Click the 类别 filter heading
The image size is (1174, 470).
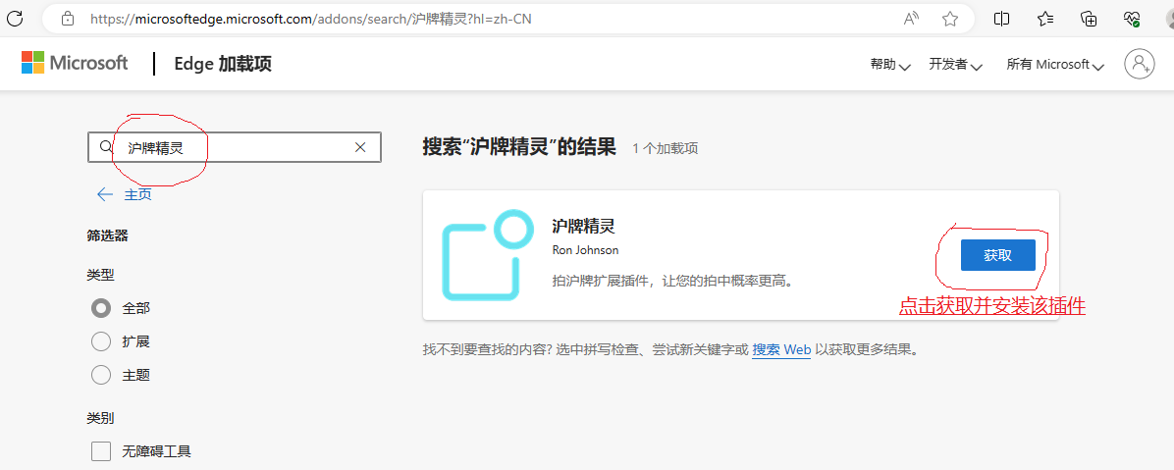[x=100, y=418]
